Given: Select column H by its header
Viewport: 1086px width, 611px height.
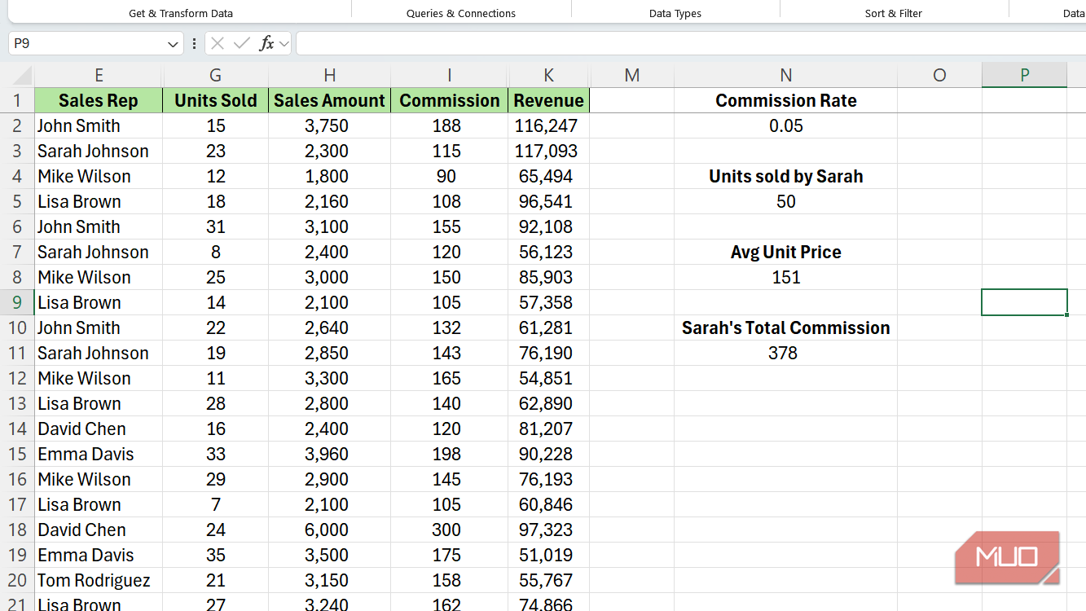Looking at the screenshot, I should (329, 76).
